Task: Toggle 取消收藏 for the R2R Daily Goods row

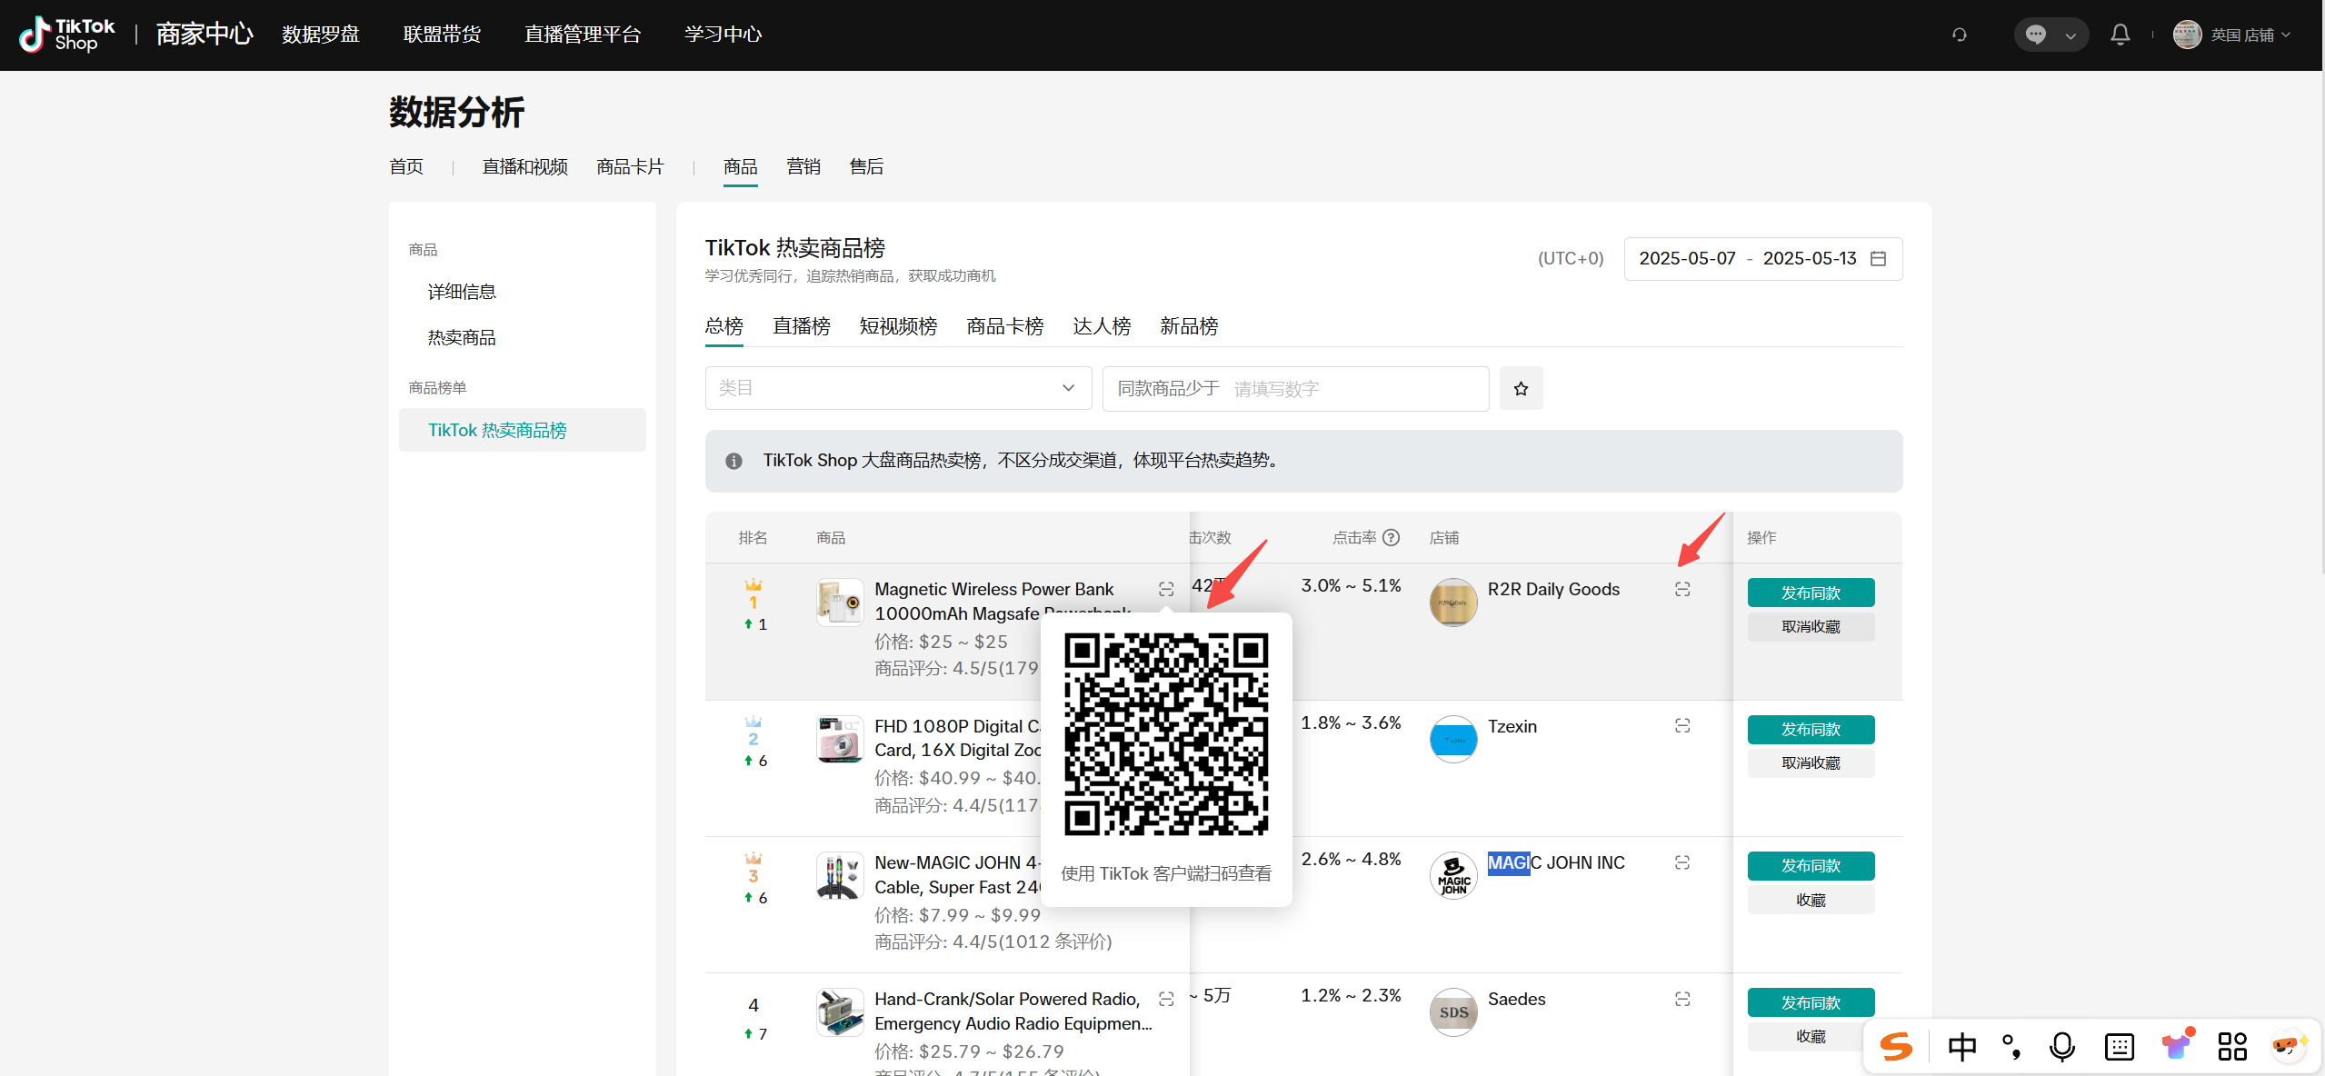Action: 1810,627
